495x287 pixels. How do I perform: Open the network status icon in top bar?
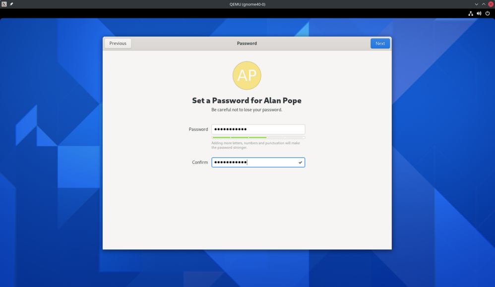point(470,13)
